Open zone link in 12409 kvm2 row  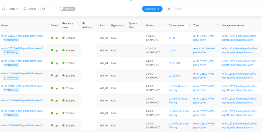204,126
